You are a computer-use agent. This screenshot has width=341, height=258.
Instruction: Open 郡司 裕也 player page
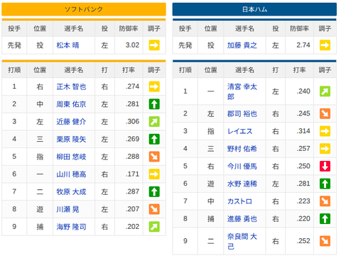click(x=242, y=113)
